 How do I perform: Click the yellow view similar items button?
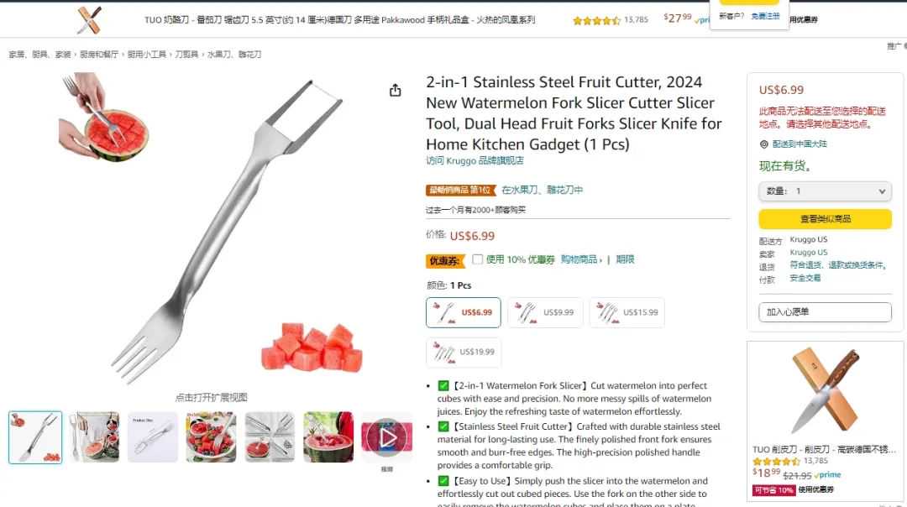825,219
